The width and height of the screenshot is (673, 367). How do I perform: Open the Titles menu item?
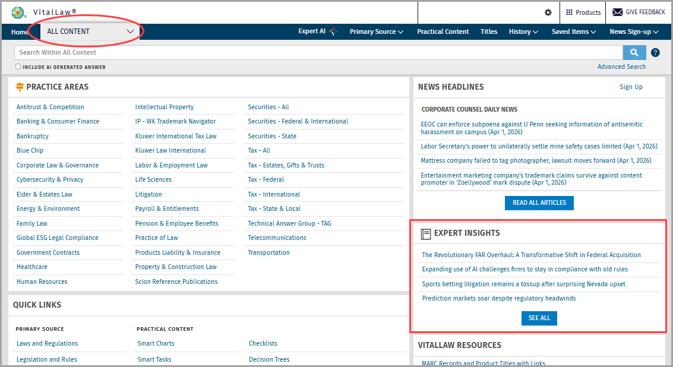489,31
